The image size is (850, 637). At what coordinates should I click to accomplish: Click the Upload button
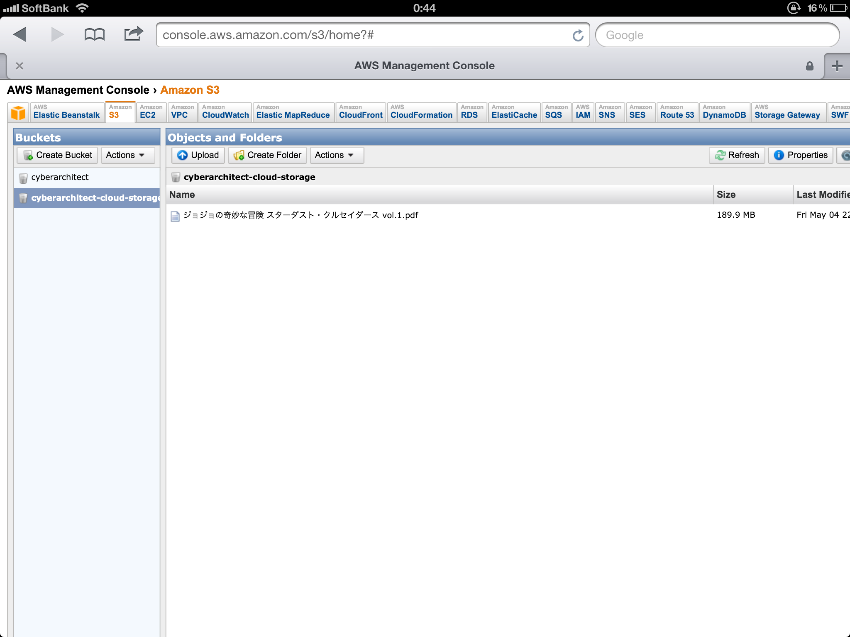point(198,155)
